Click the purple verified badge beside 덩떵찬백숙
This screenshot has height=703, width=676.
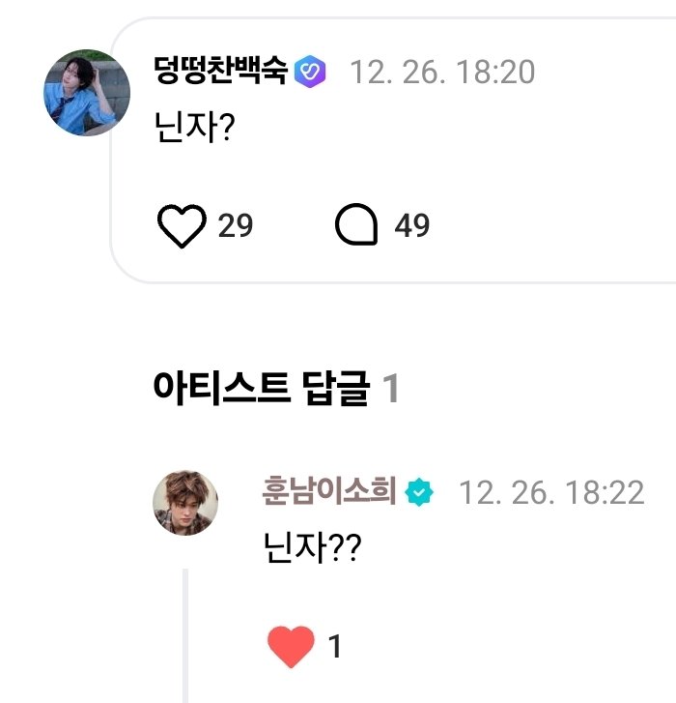pos(311,72)
